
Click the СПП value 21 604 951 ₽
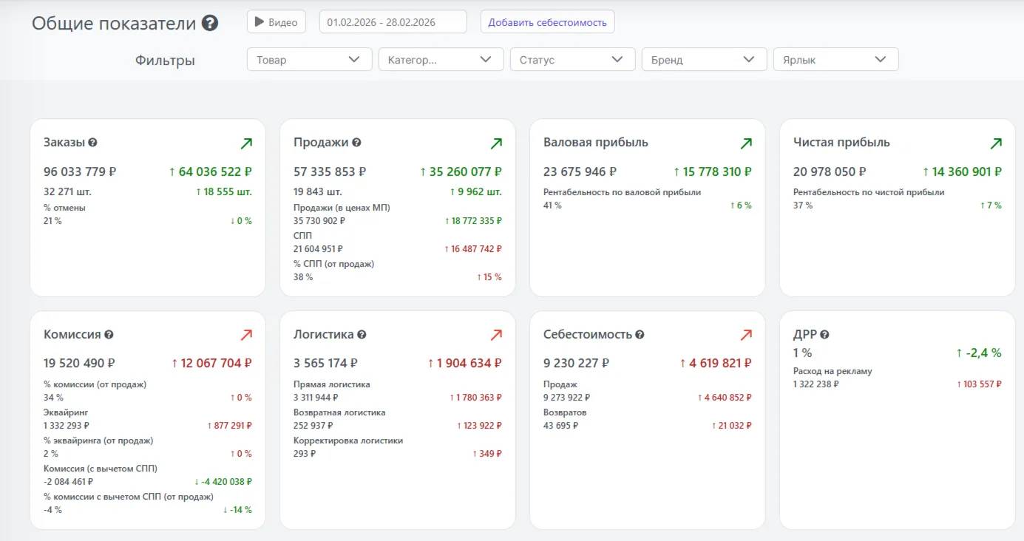click(318, 249)
